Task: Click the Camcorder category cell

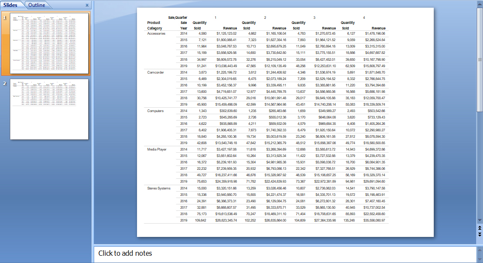Action: coord(155,72)
